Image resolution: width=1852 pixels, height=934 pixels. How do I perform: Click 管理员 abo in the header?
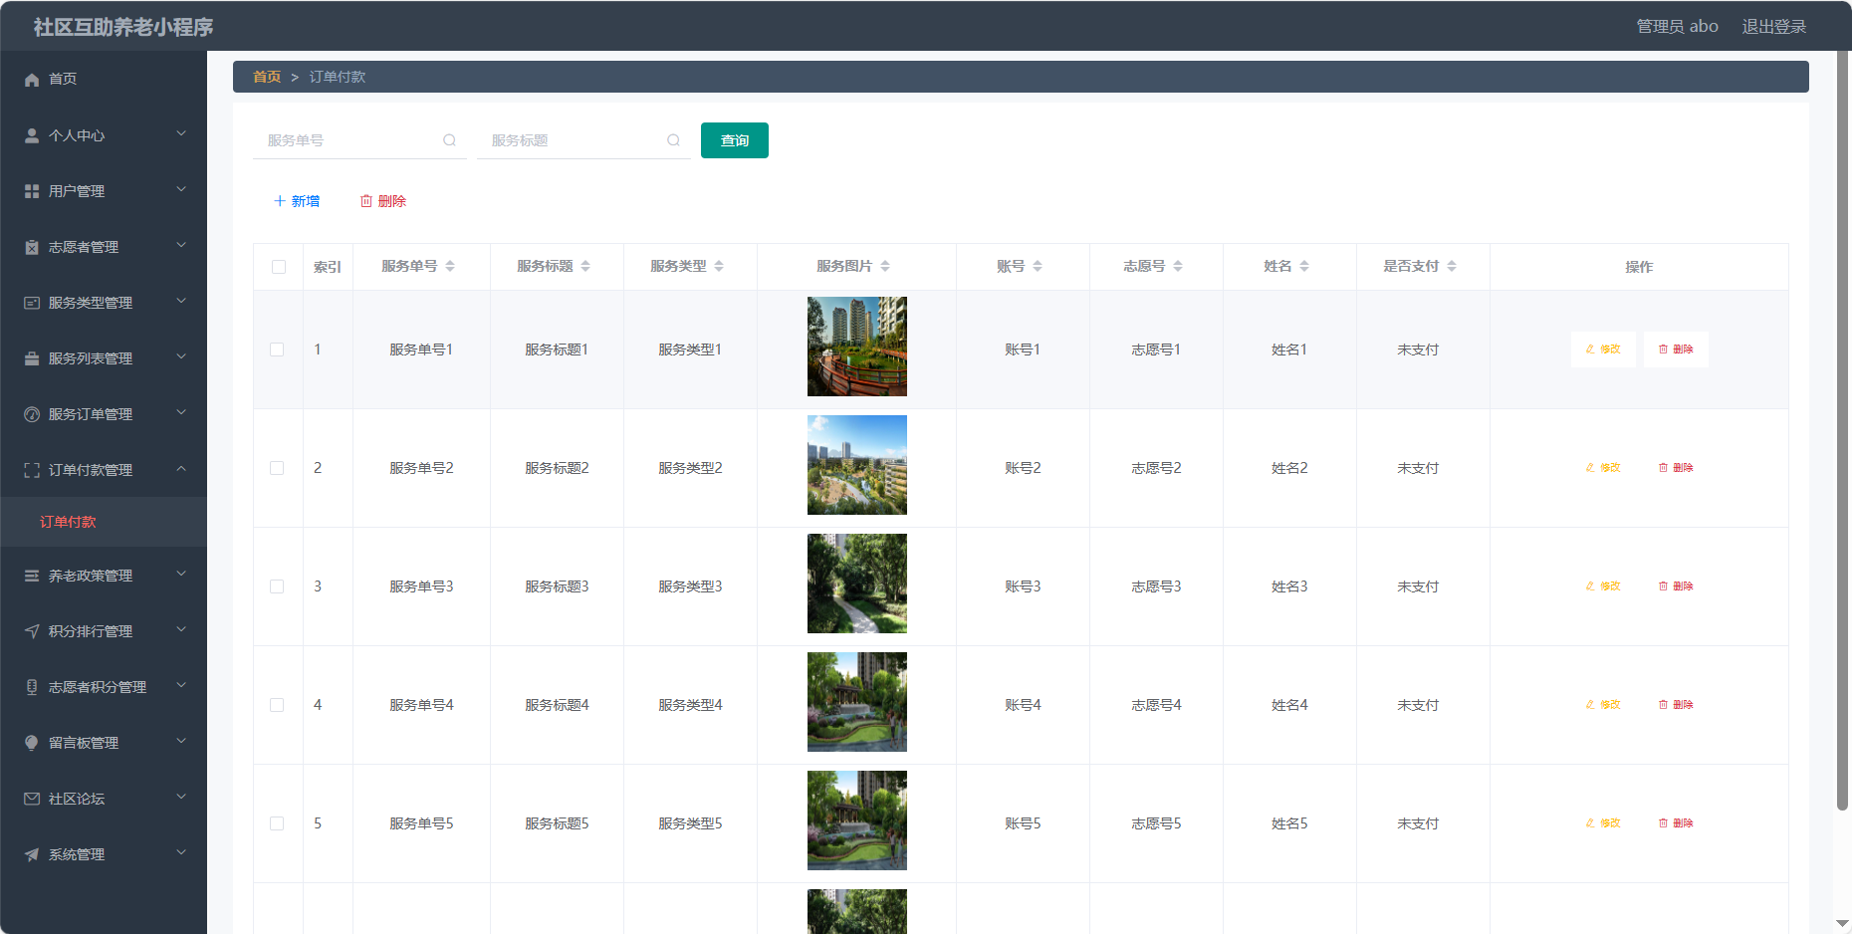1677,26
